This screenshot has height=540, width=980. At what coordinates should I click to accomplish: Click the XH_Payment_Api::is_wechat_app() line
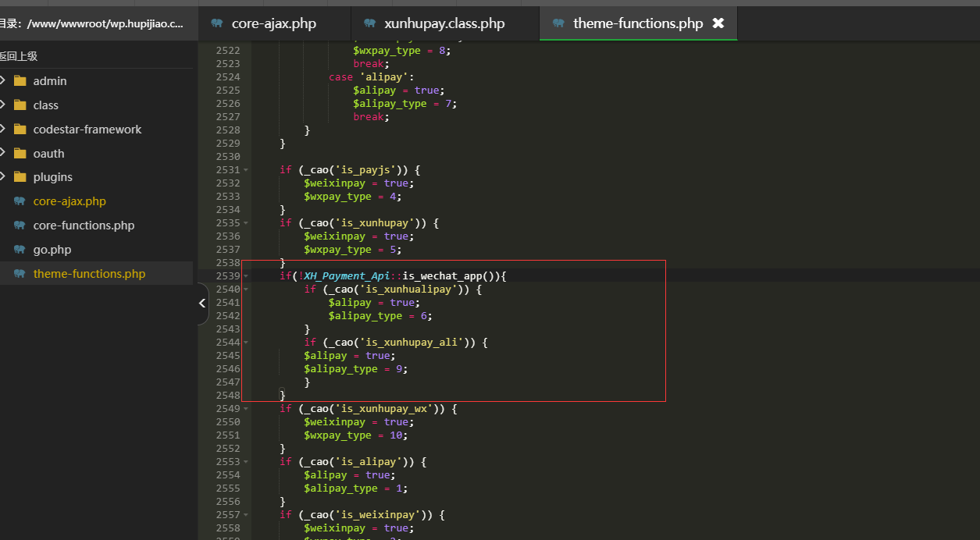tap(394, 275)
